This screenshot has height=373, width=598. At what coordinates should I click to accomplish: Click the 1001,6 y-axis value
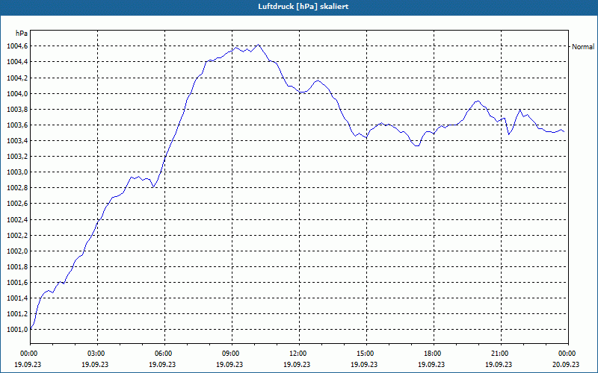click(x=16, y=283)
